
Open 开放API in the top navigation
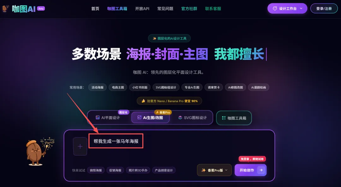pos(142,9)
